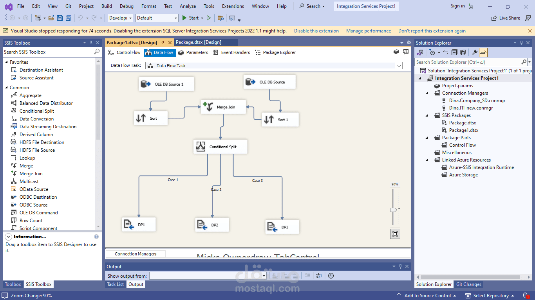Select the OLE DB Source 1 component
This screenshot has height=300, width=535.
click(166, 84)
